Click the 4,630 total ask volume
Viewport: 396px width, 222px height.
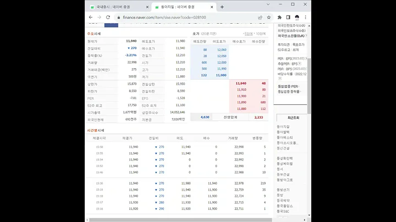[205, 117]
